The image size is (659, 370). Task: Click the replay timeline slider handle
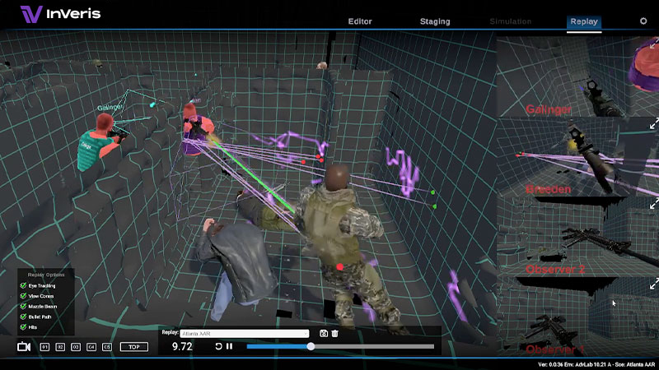click(311, 347)
